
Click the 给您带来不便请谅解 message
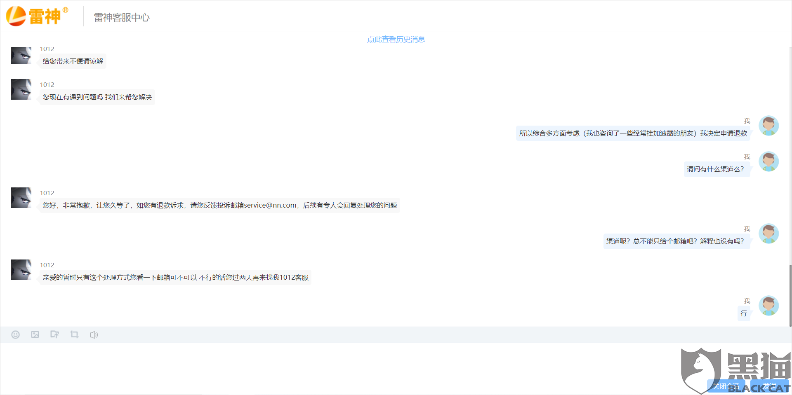pos(73,61)
